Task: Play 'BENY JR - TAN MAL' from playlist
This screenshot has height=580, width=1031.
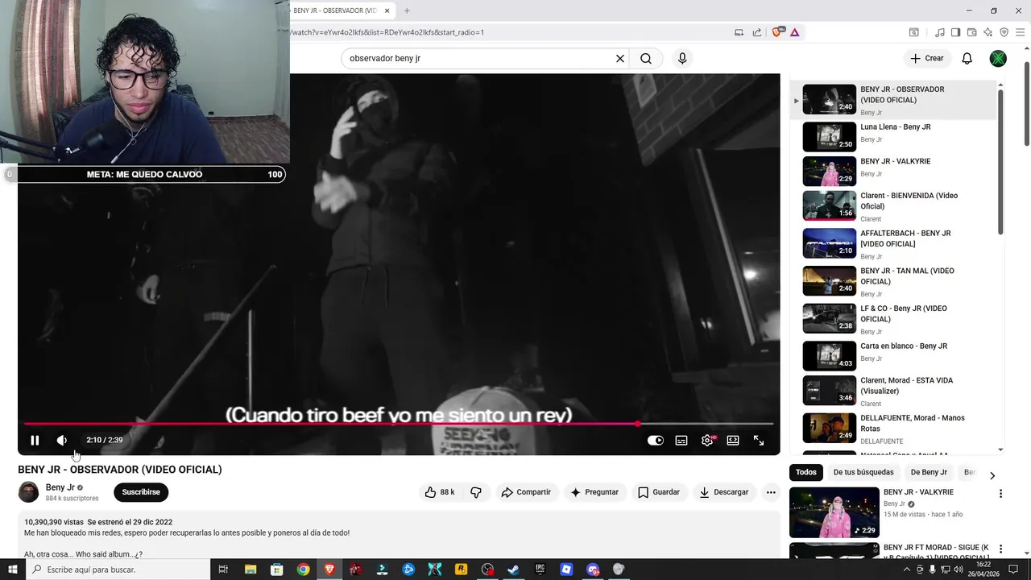Action: 892,282
